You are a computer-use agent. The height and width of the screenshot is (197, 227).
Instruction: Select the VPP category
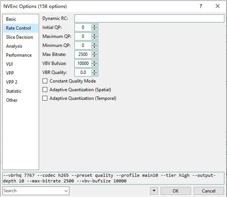21,73
